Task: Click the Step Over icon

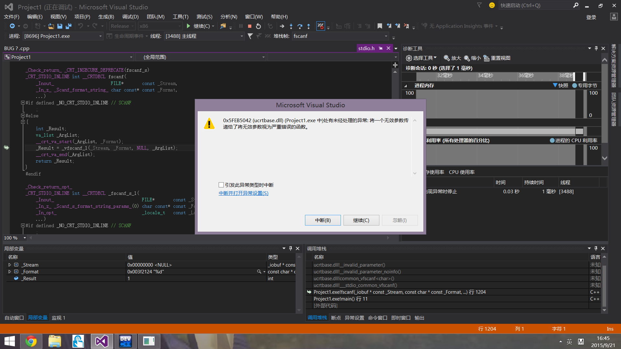Action: coord(300,26)
